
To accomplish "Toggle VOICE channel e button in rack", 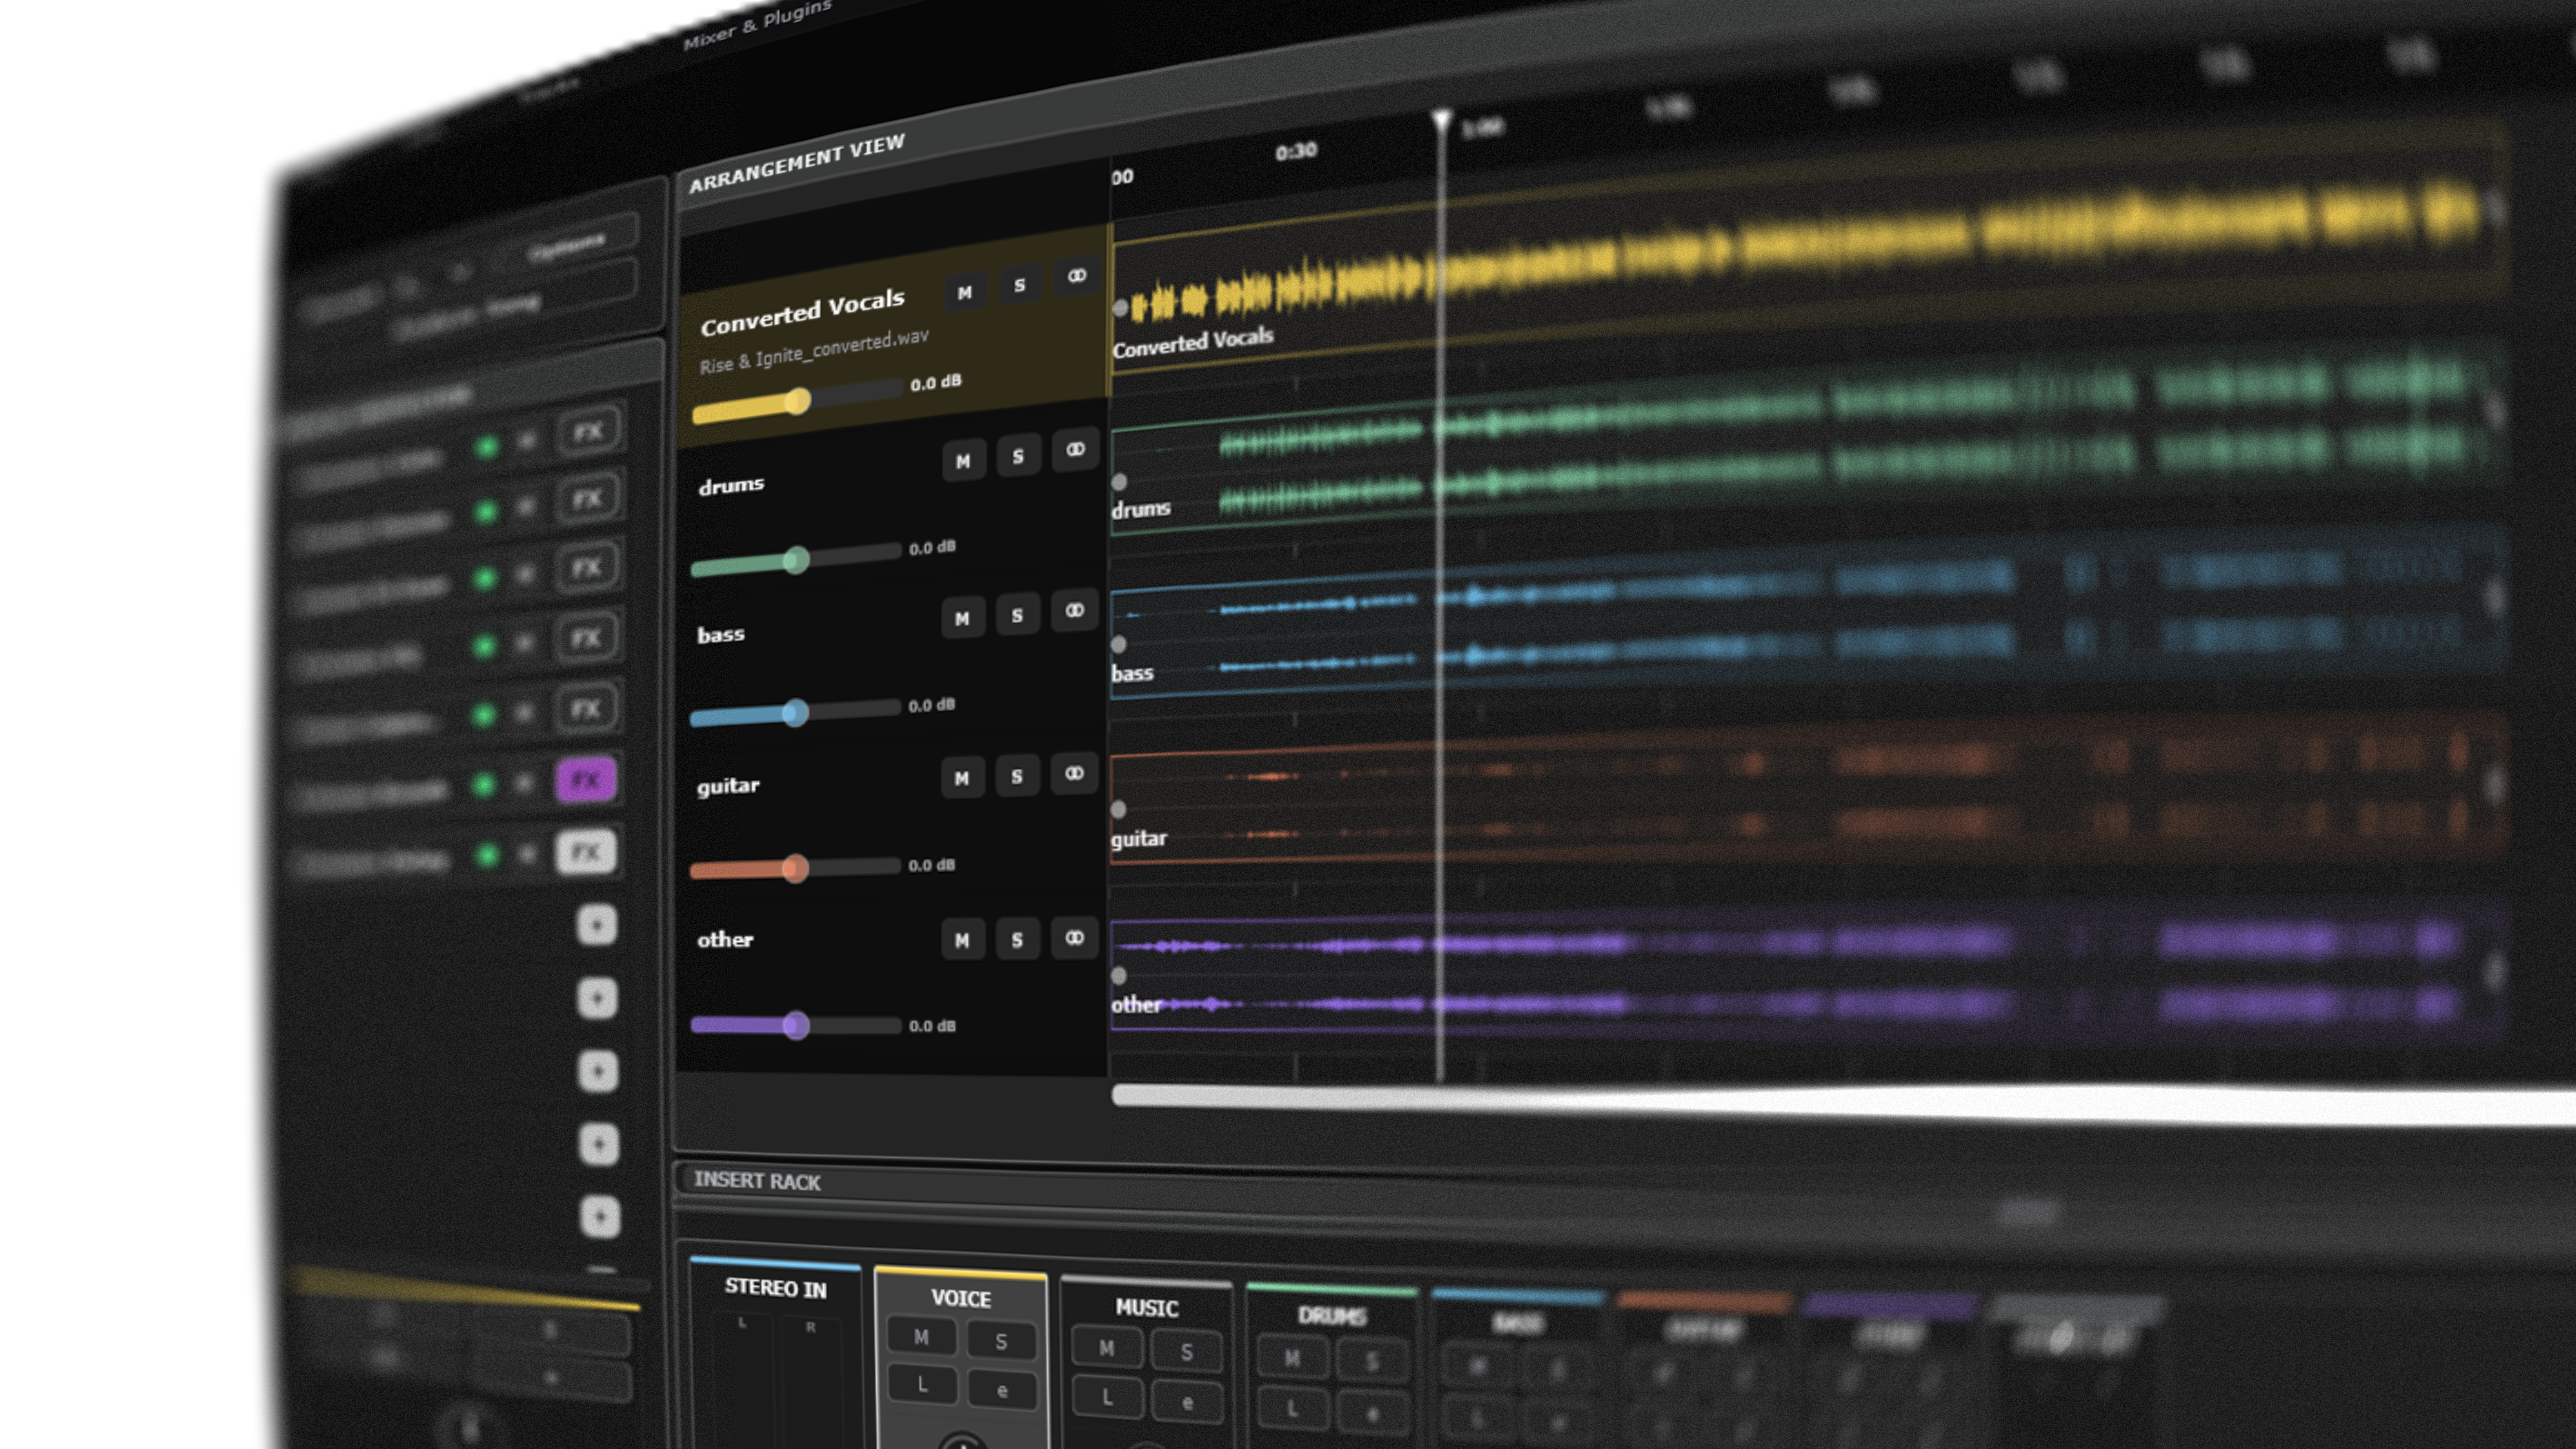I will pyautogui.click(x=1001, y=1390).
